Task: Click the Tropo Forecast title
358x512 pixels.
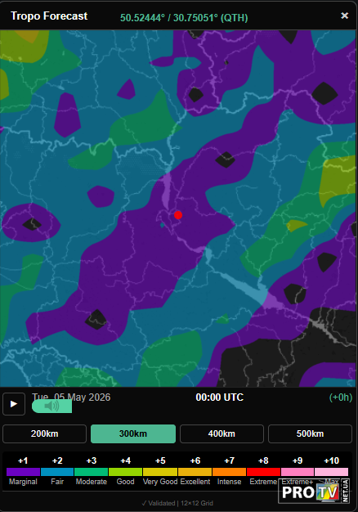Action: tap(49, 16)
